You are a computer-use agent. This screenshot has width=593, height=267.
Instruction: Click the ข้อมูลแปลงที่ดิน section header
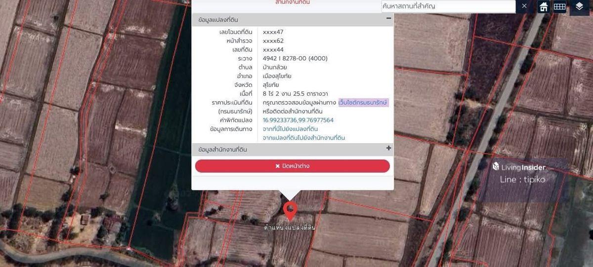click(x=222, y=20)
